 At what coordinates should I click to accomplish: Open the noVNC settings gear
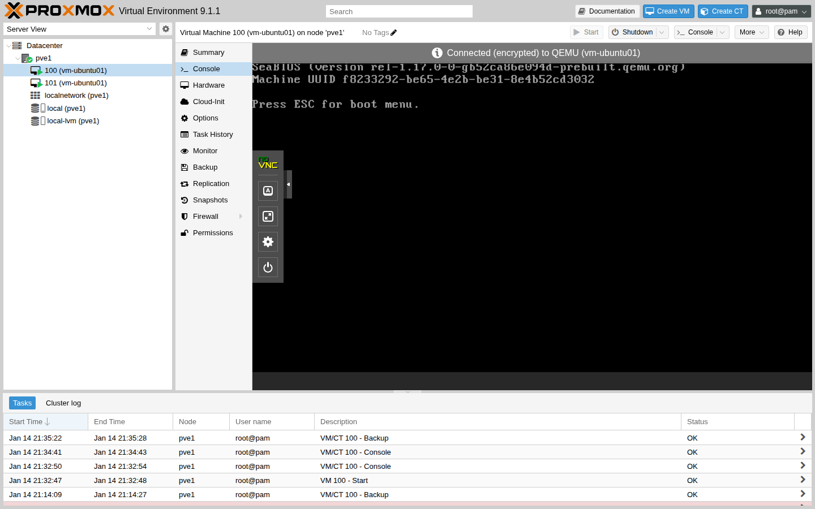coord(268,241)
